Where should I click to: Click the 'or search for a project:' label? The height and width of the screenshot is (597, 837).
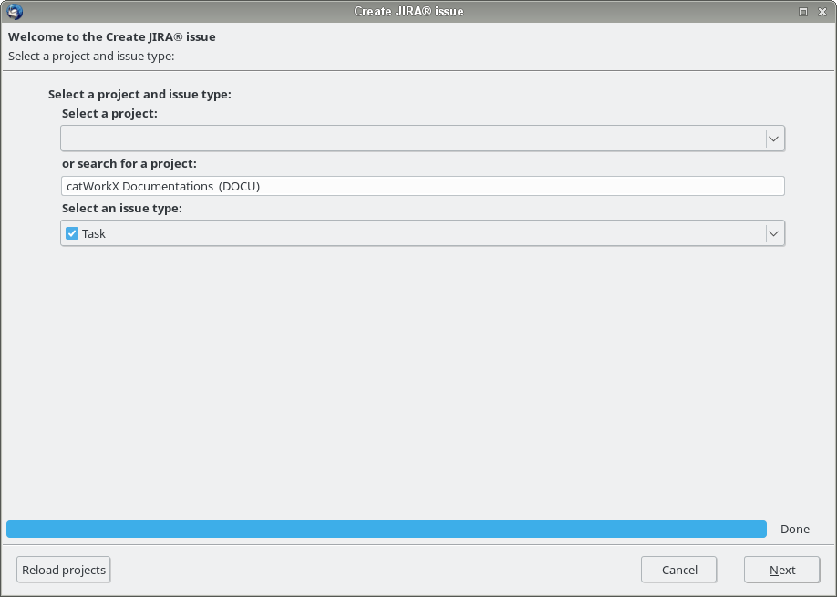(x=129, y=163)
